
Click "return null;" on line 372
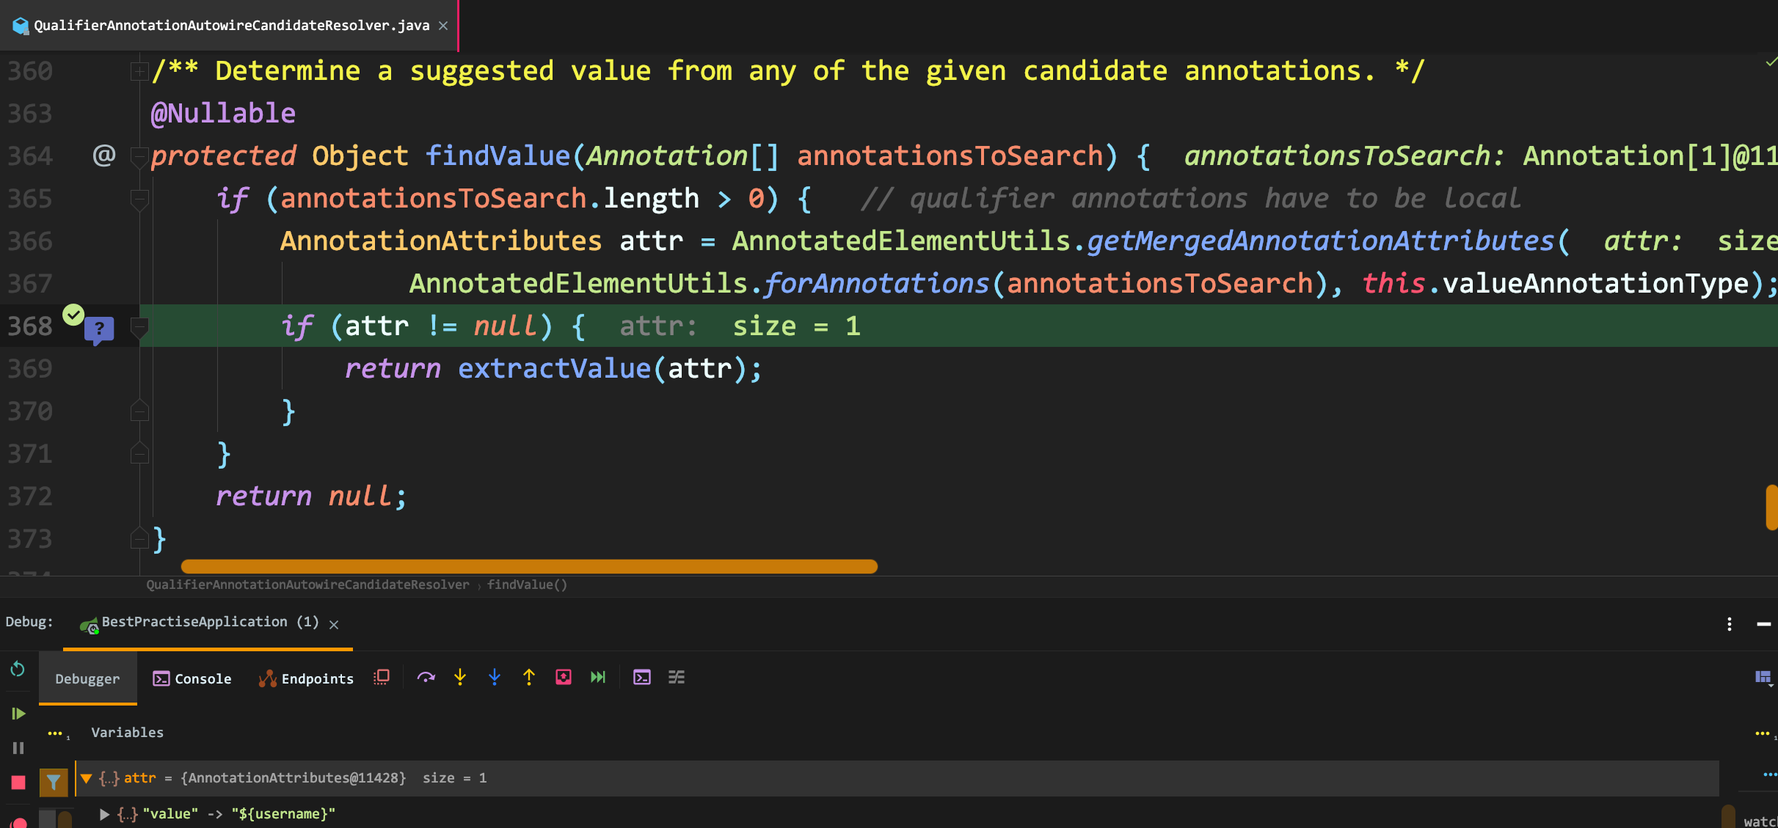coord(311,497)
